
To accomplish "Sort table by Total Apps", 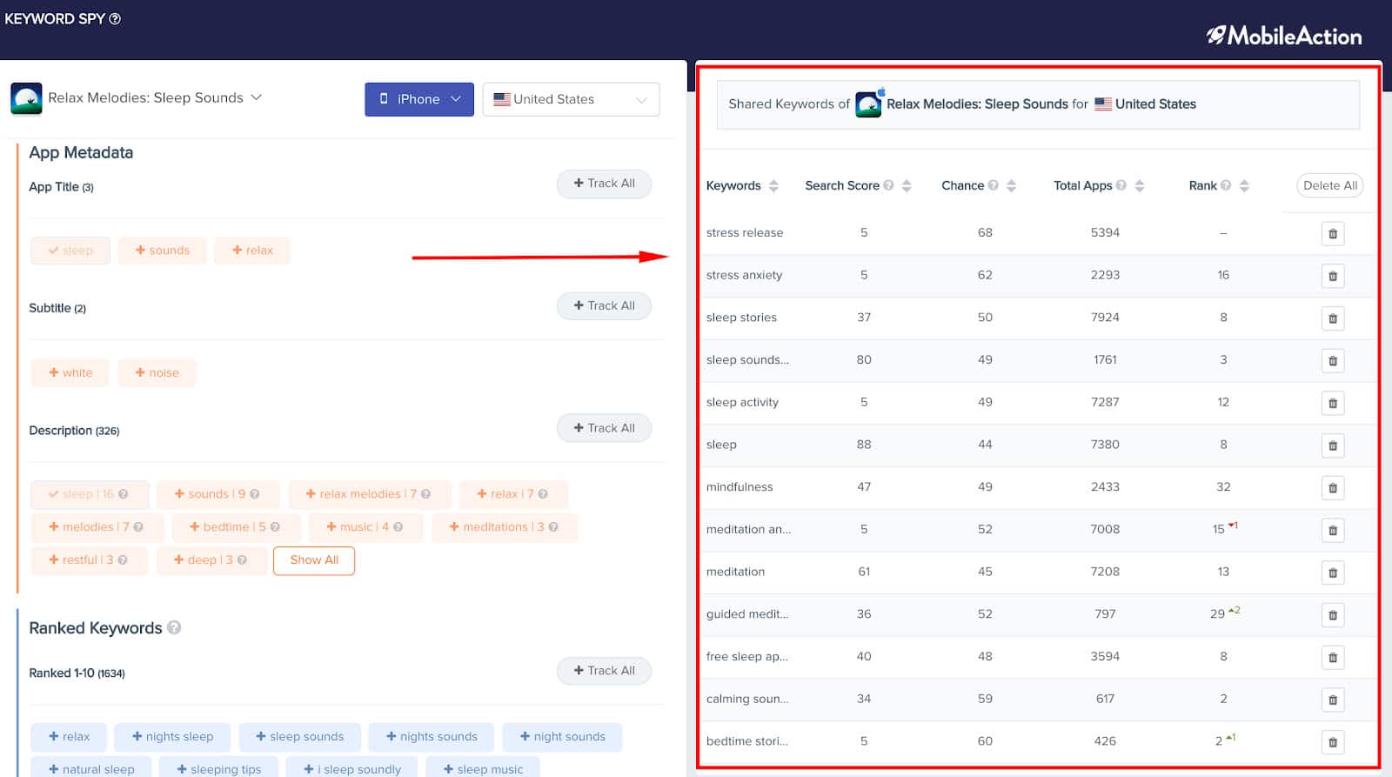I will 1140,185.
